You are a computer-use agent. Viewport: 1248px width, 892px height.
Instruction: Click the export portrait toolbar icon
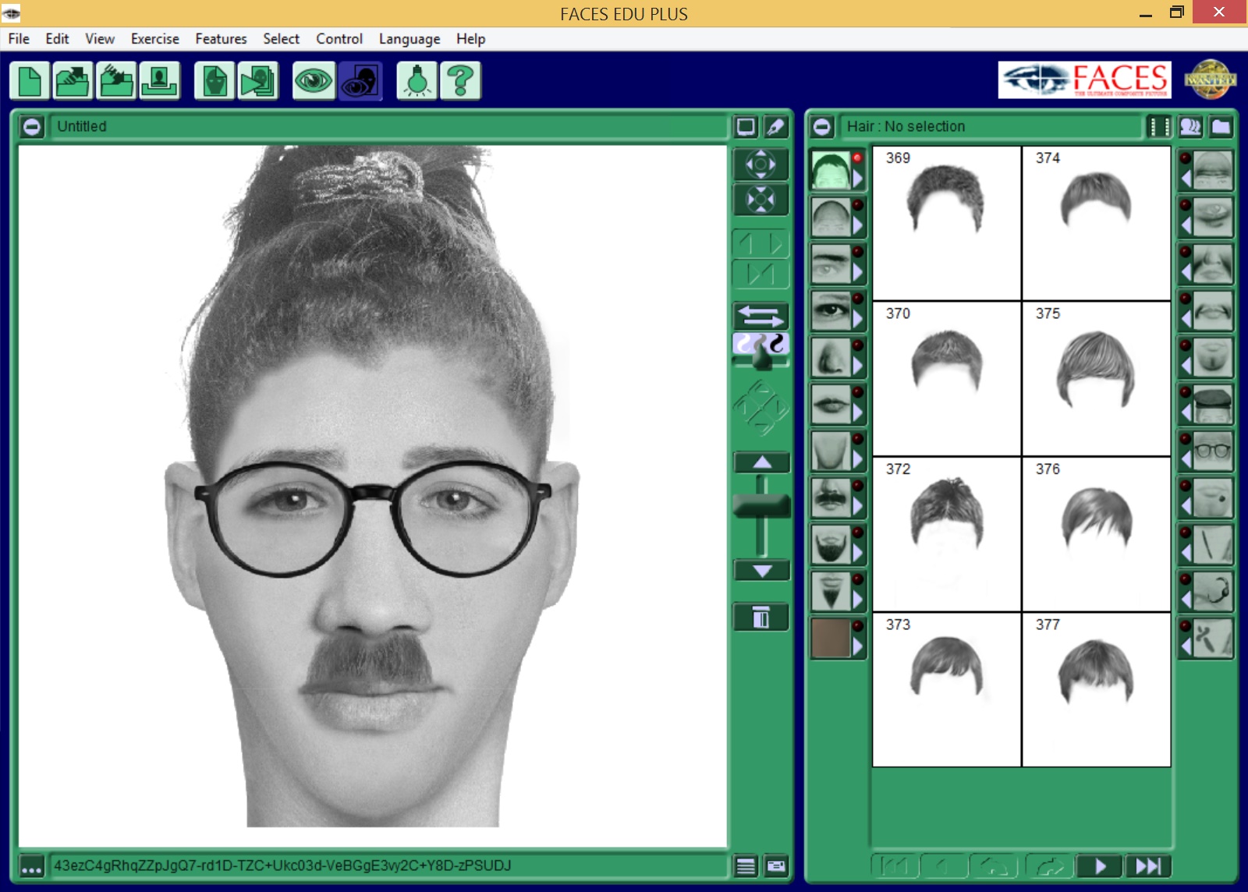[160, 81]
